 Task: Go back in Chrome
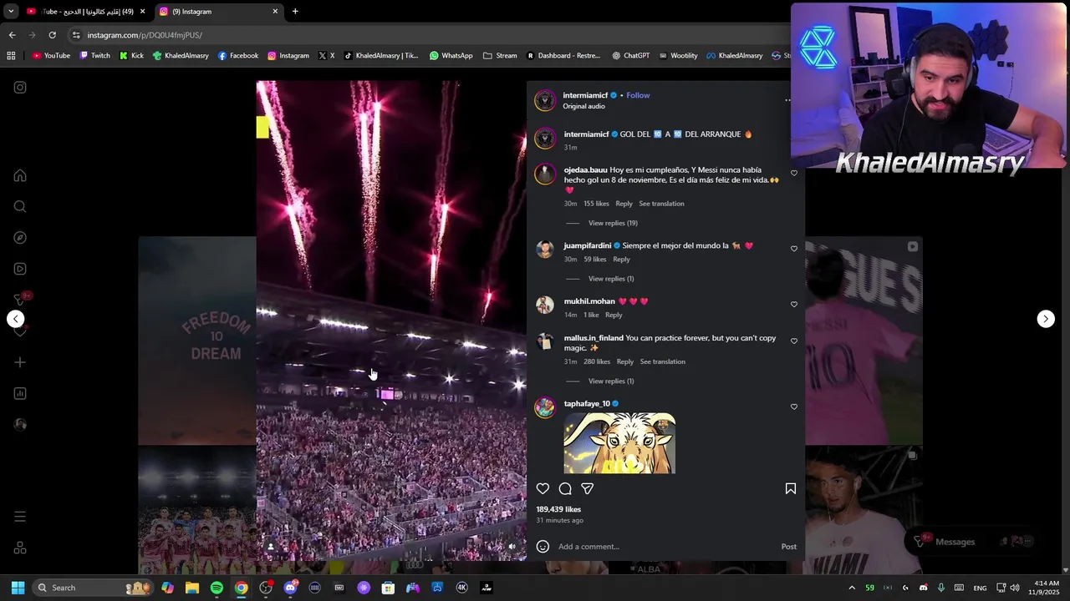click(12, 35)
